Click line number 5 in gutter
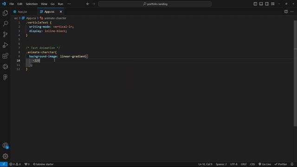 [x=19, y=39]
